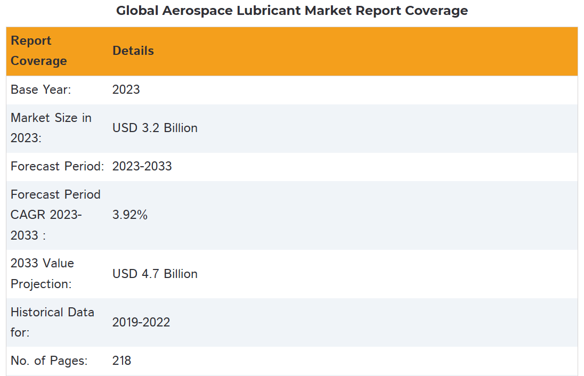The width and height of the screenshot is (584, 376).
Task: Select the 2019-2022 historical data value
Action: (x=141, y=322)
